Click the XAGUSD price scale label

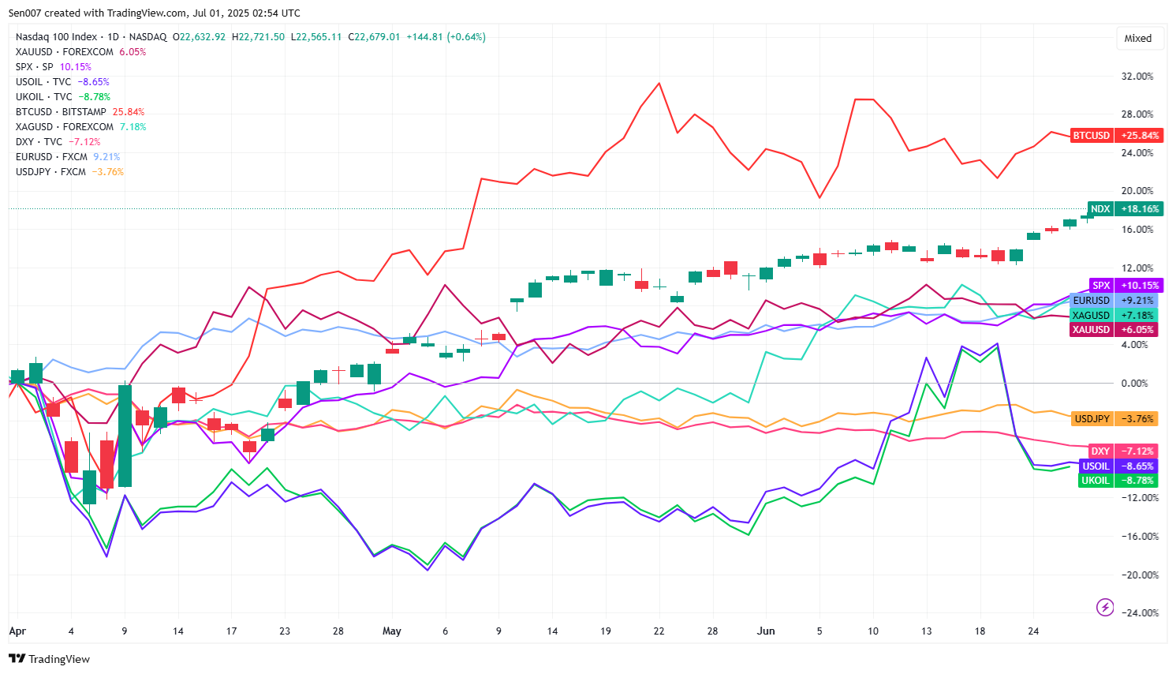click(1092, 316)
